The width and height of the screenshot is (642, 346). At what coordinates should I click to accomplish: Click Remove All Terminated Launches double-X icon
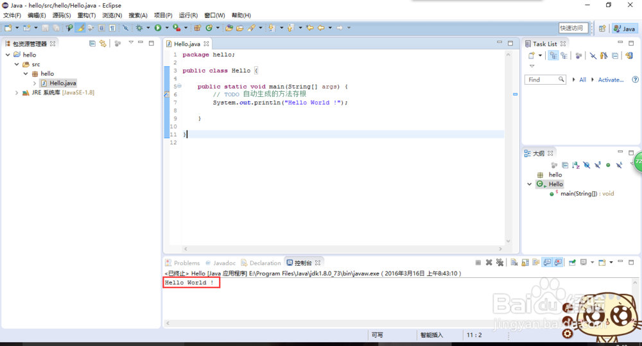pos(499,263)
